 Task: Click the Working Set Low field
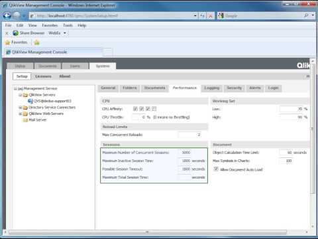click(291, 109)
